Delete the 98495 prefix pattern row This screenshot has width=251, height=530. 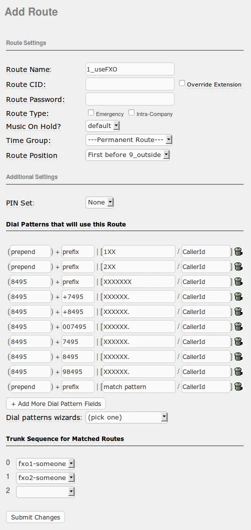(x=238, y=371)
